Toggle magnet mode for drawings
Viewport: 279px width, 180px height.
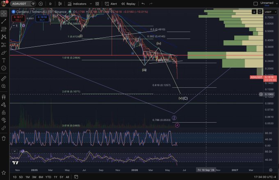click(x=4, y=97)
